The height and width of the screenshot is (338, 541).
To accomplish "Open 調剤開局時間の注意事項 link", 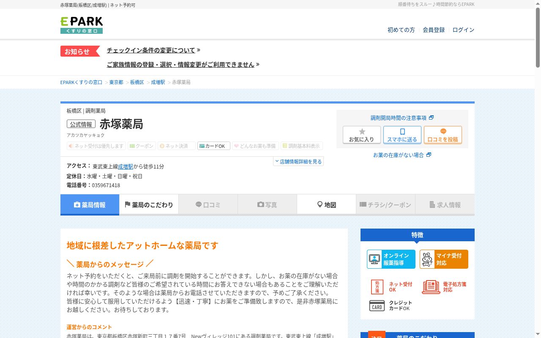I will point(399,118).
